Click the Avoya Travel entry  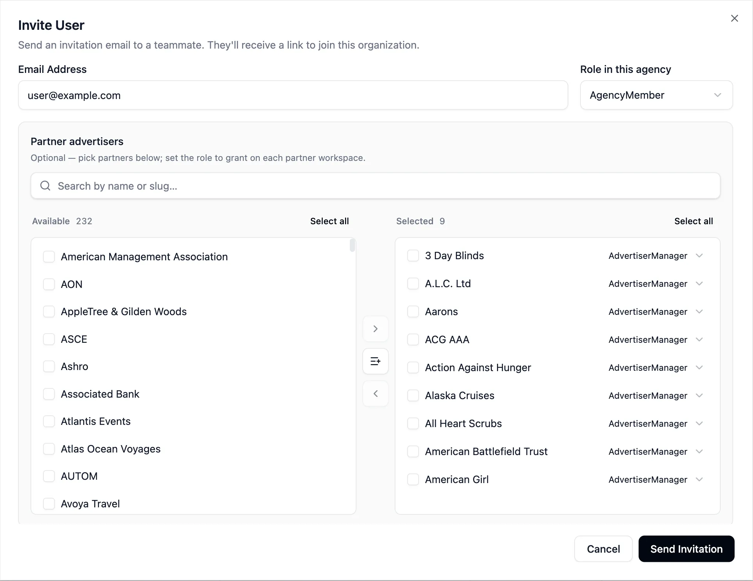point(90,504)
